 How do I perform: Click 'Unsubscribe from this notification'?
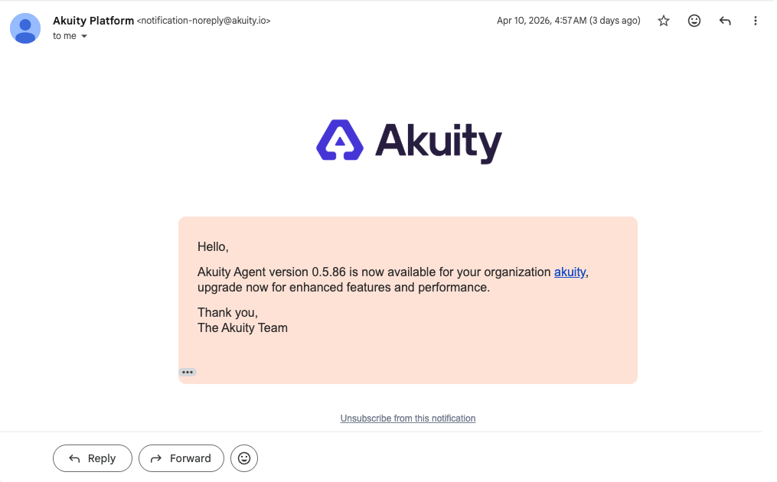[x=408, y=418]
